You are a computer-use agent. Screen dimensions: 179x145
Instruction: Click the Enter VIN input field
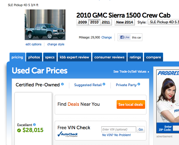[x=119, y=129]
